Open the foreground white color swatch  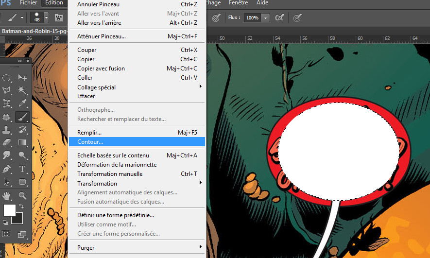point(10,210)
